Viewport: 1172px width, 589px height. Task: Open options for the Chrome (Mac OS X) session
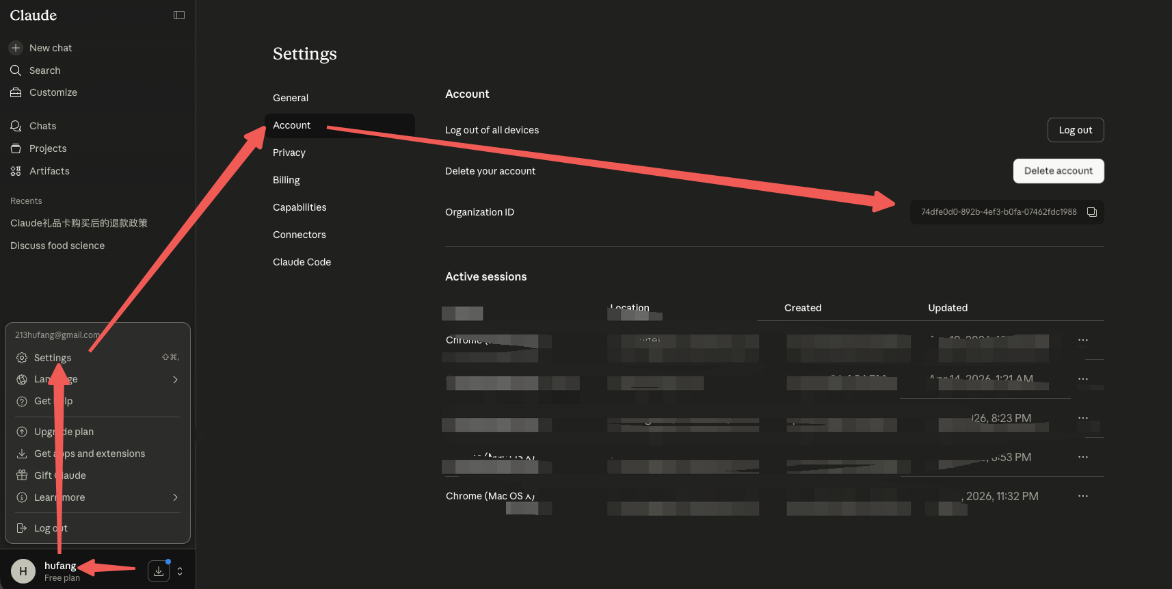coord(1082,496)
